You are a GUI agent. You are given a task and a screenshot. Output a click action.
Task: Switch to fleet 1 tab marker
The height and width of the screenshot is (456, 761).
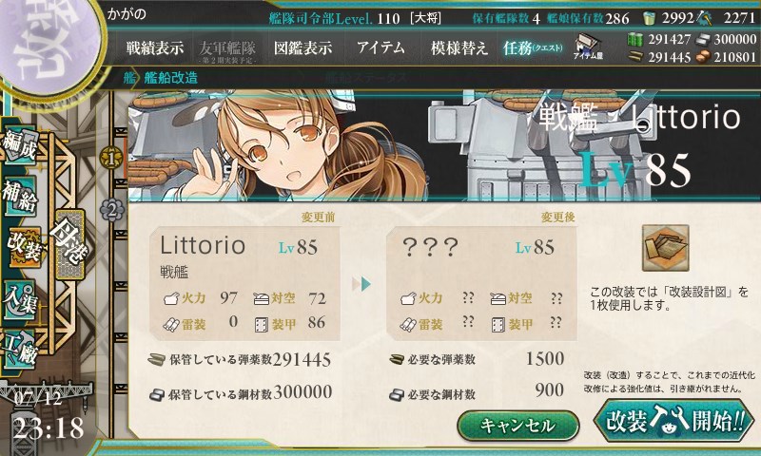pos(111,158)
